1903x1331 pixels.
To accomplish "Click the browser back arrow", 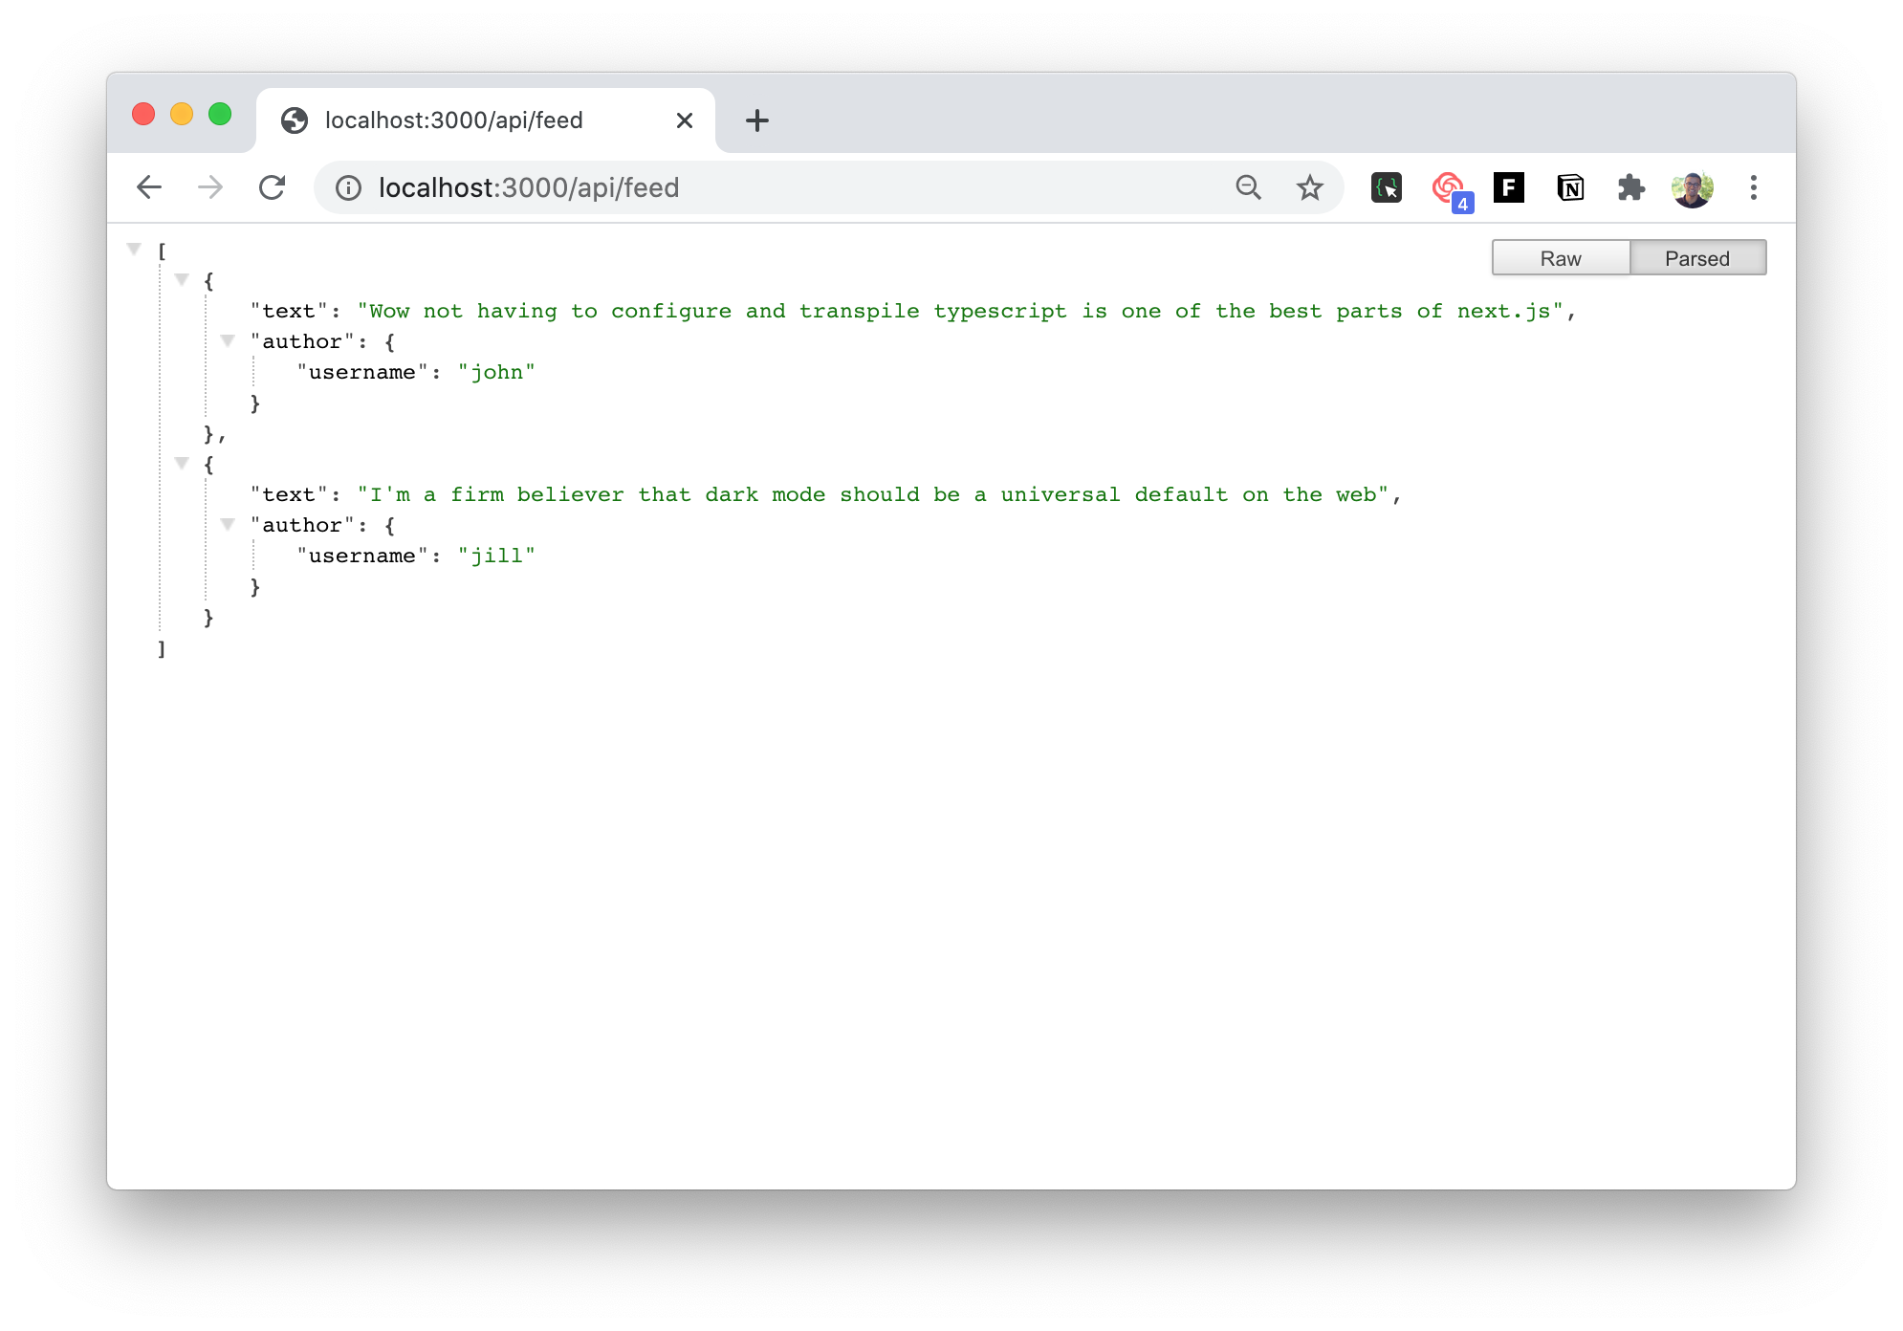I will coord(149,187).
